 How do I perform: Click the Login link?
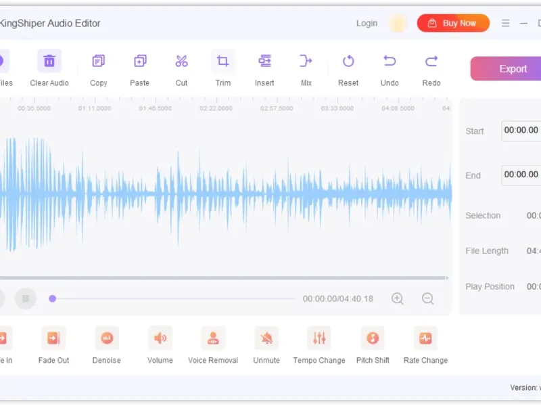[367, 23]
